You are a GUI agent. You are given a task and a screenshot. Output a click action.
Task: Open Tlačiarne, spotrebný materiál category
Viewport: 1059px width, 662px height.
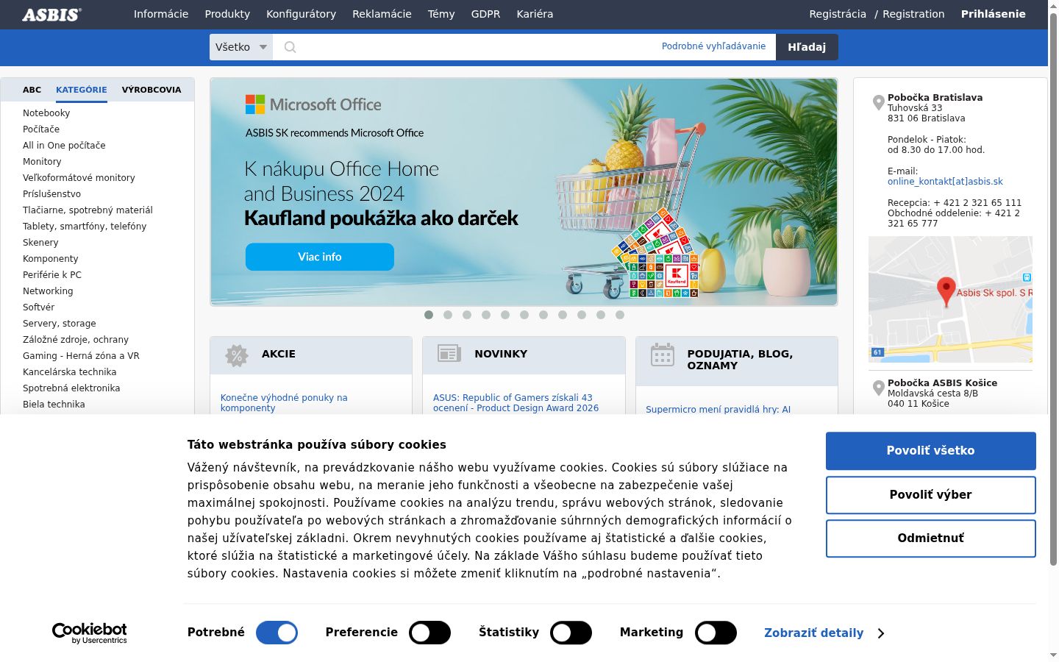coord(88,210)
